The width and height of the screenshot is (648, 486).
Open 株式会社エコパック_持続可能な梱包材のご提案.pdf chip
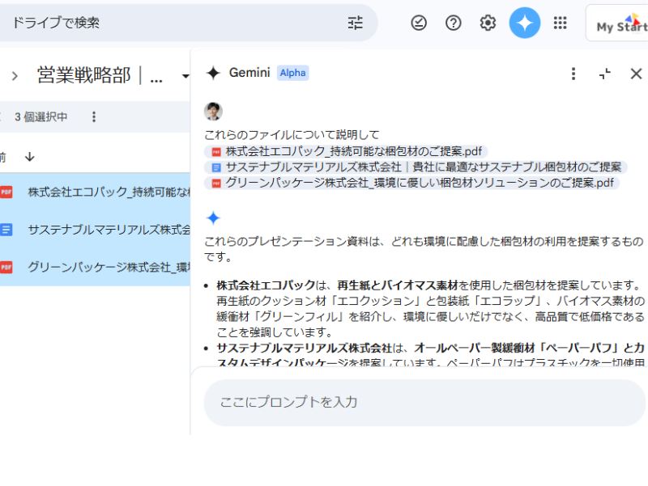click(346, 151)
